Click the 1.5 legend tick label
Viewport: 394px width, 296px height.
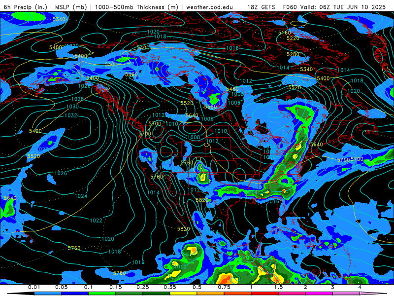click(278, 287)
